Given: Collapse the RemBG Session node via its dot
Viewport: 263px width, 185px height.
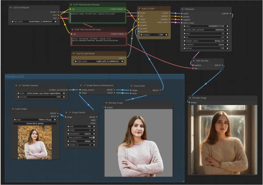Looking at the screenshot, I should (x=16, y=85).
